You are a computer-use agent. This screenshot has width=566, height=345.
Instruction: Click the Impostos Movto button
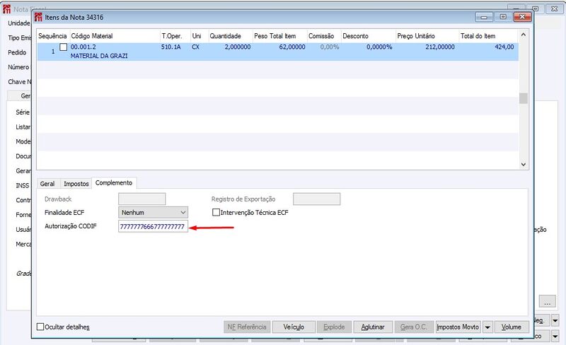point(458,327)
